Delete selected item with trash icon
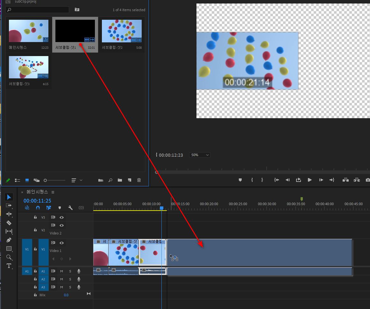Screen dimensions: 370x309 pos(139,180)
